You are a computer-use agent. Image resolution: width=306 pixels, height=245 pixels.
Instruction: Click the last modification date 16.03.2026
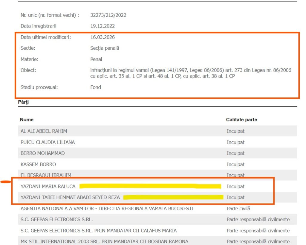click(102, 37)
